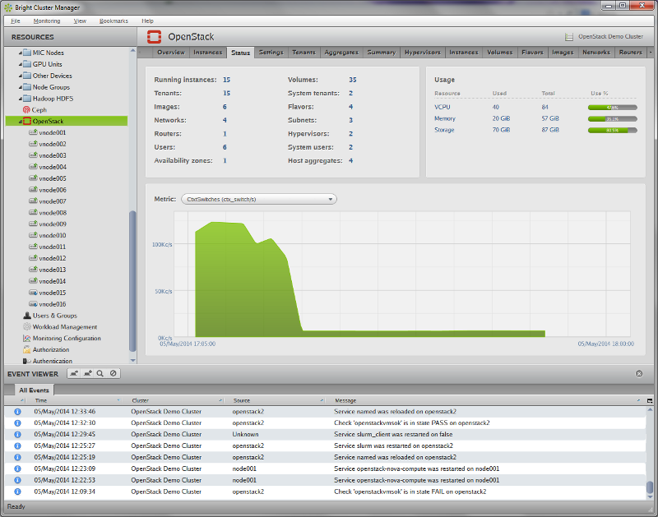The image size is (658, 517).
Task: Select the event 'Service slurm was restarted on openstack2'
Action: [325, 445]
